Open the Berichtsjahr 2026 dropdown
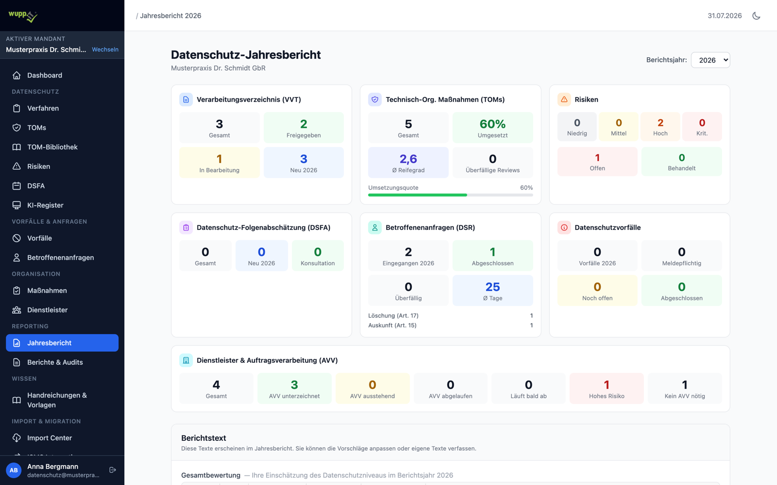 pos(710,60)
